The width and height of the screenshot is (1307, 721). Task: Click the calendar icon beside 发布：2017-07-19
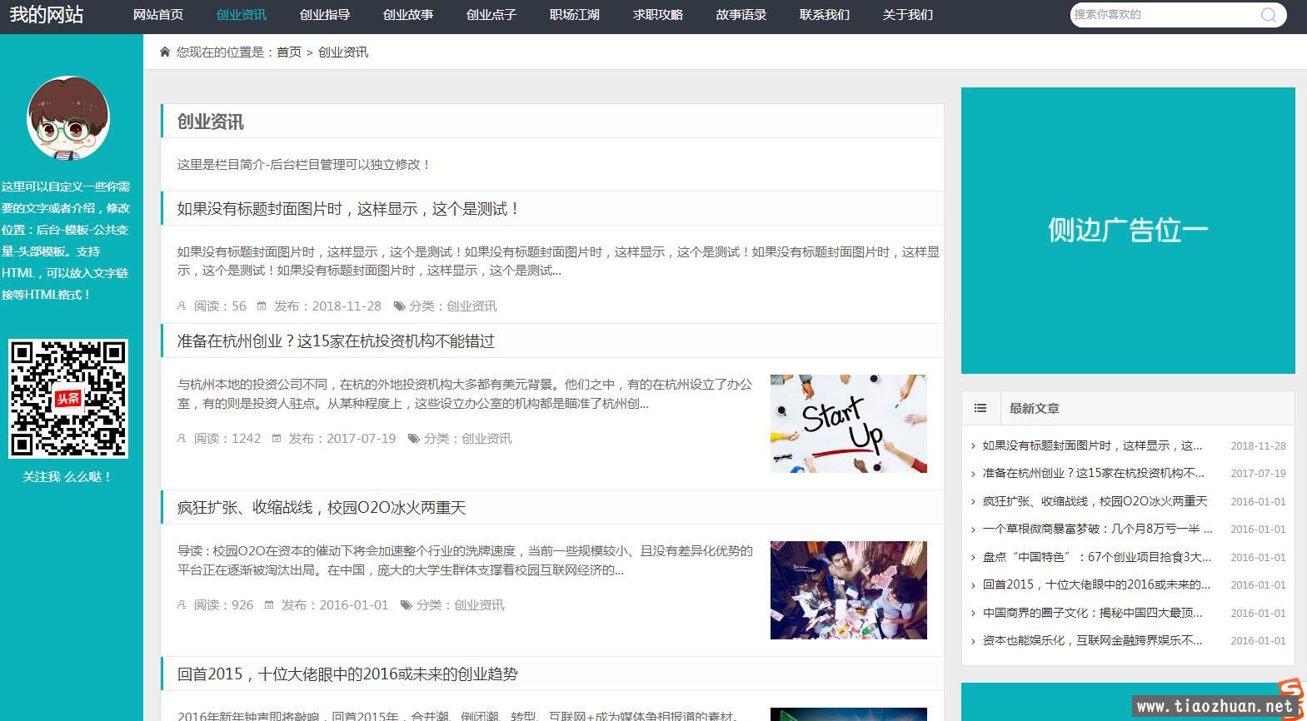point(277,439)
